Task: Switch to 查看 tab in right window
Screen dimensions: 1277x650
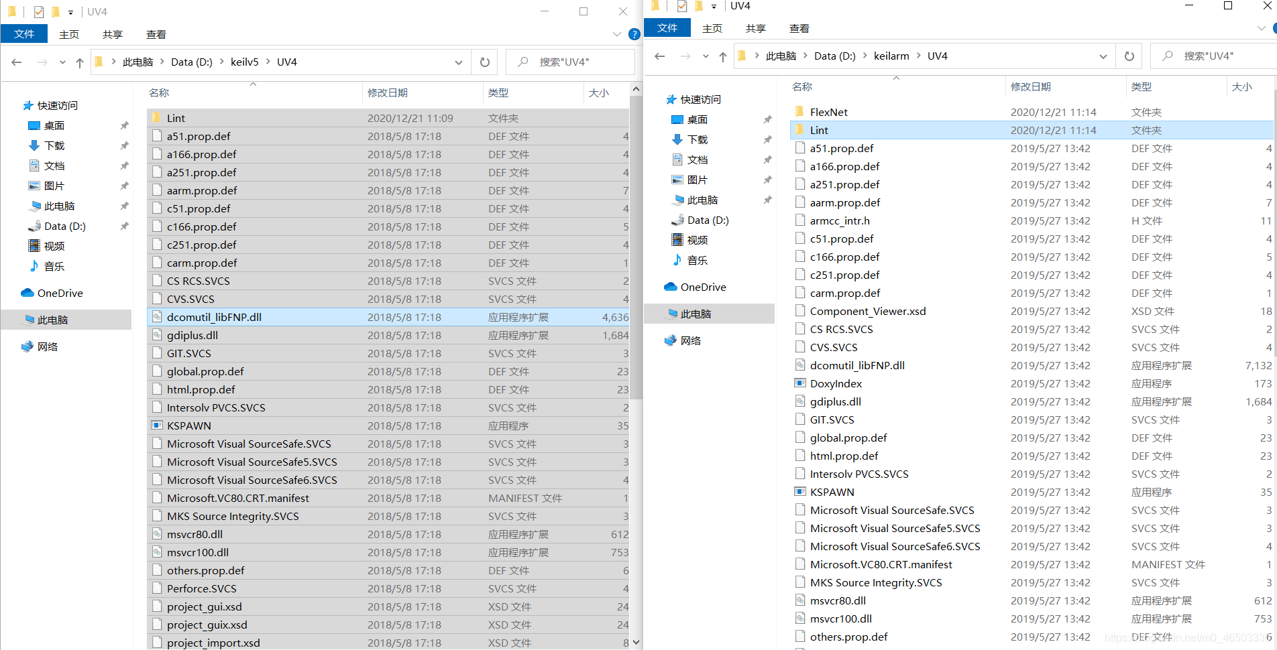Action: [799, 28]
